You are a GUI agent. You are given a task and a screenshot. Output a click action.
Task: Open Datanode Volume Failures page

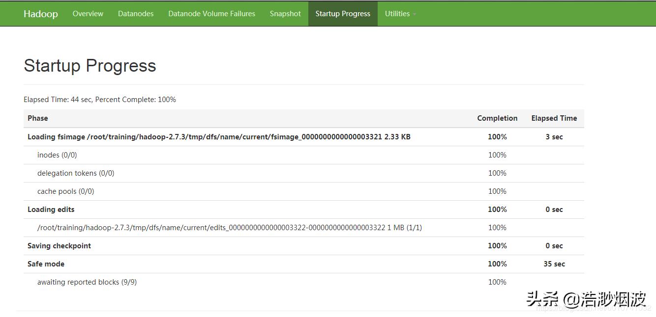[211, 14]
